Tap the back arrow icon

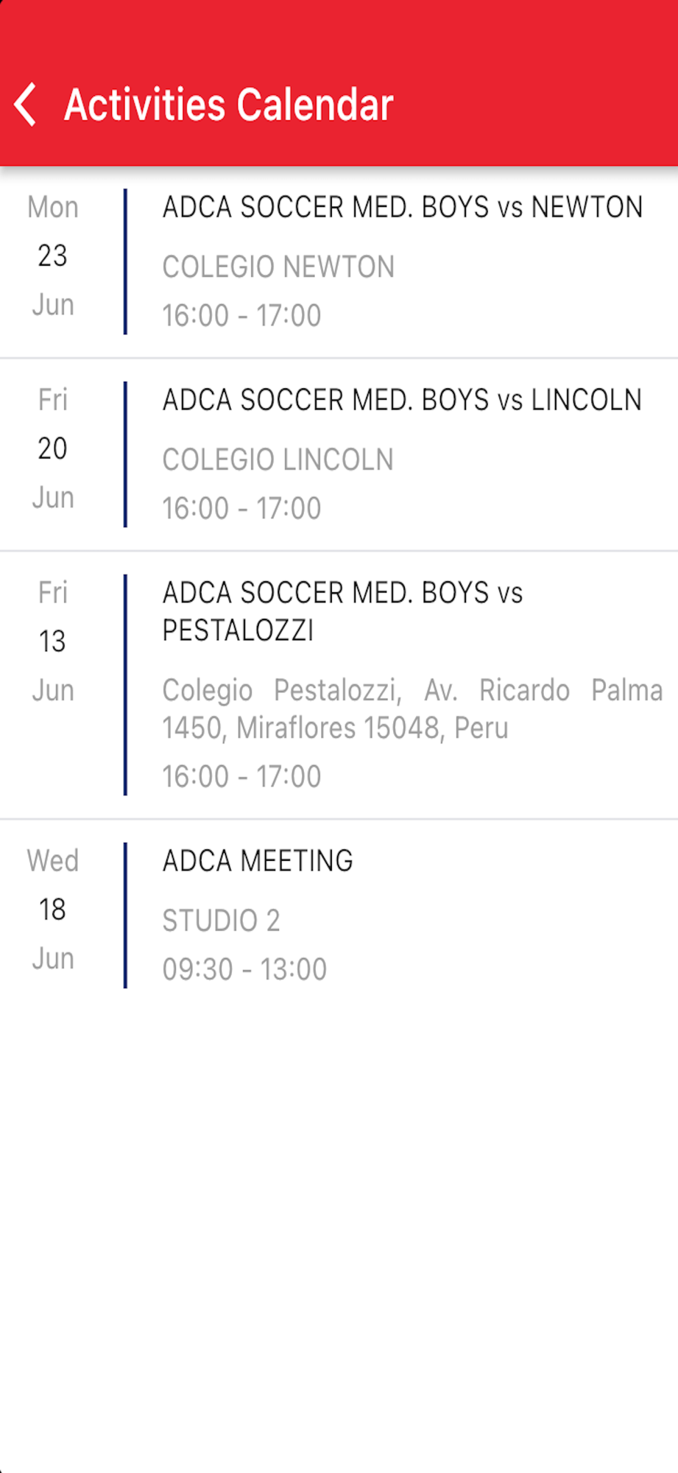(x=25, y=105)
